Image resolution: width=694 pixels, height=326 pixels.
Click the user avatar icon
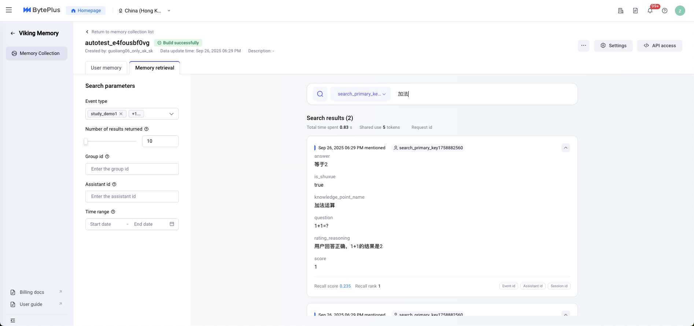coord(680,11)
